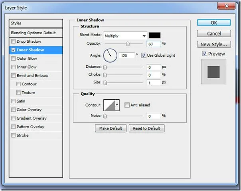
Task: Click the Choke slider handle
Action: [x=105, y=75]
